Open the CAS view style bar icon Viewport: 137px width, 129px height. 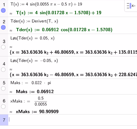(131, 6)
